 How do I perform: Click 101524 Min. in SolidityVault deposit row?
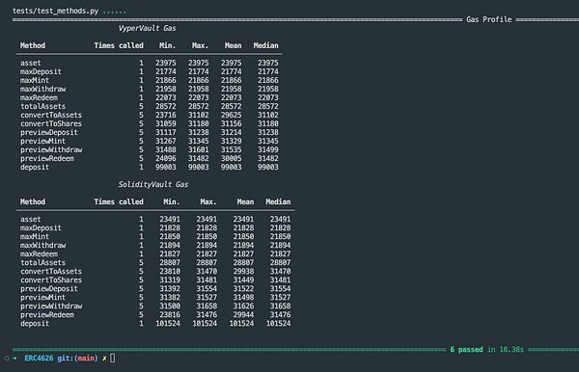168,324
